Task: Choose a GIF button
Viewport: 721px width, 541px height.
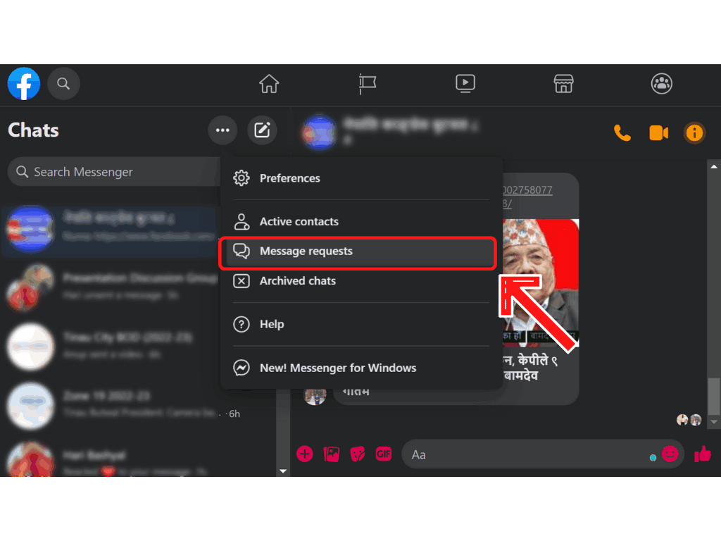Action: pos(384,454)
